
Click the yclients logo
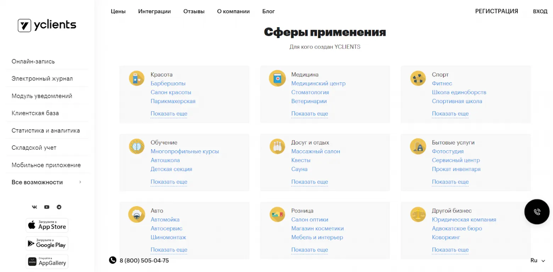47,25
